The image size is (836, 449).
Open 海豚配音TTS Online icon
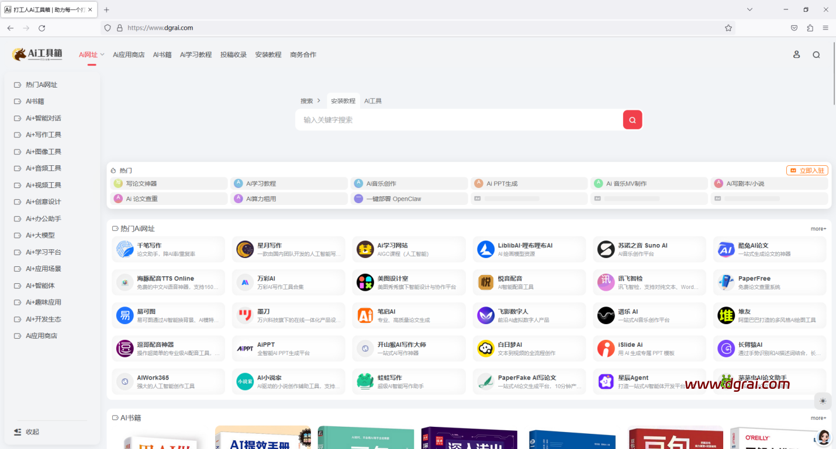pyautogui.click(x=125, y=283)
